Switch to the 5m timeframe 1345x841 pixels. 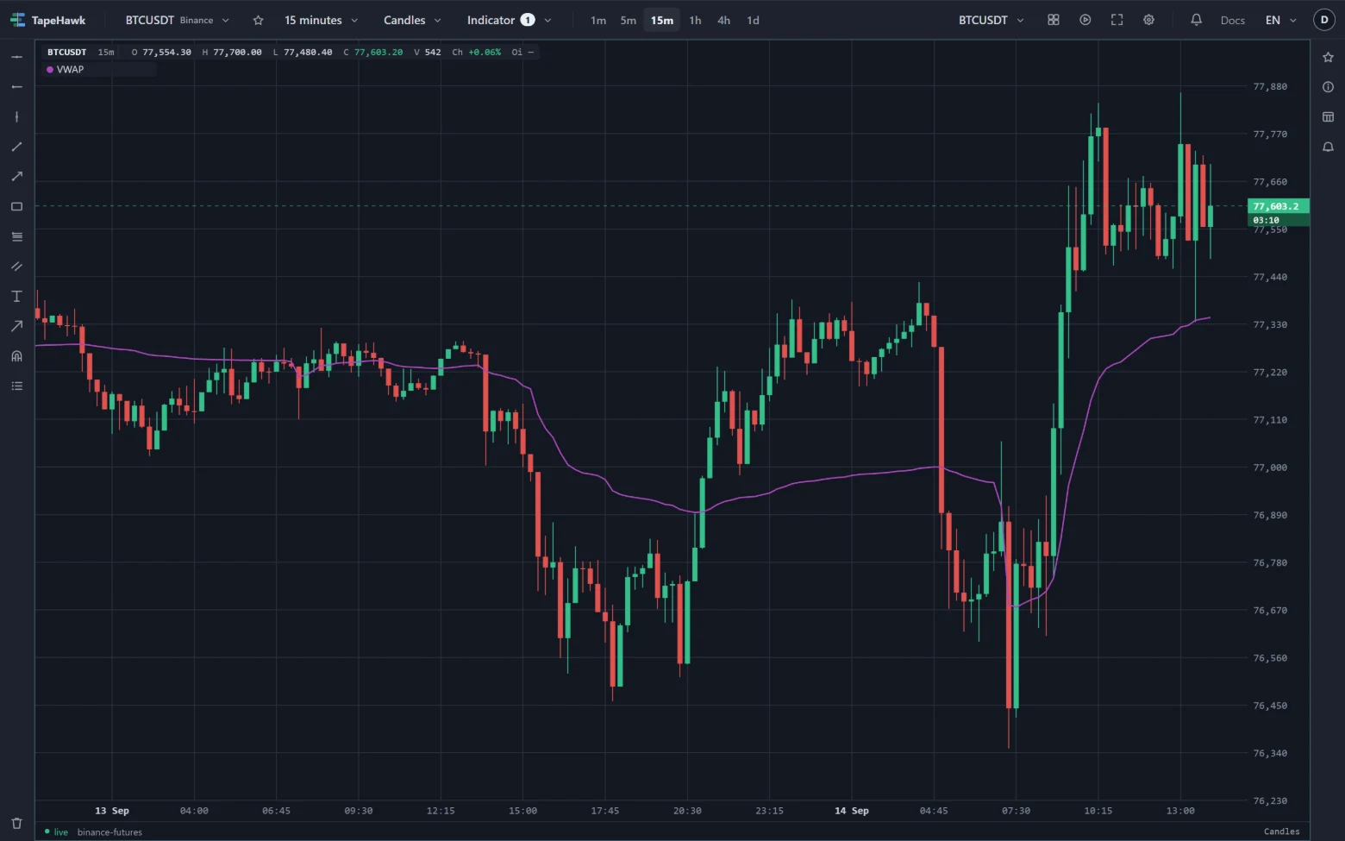(629, 20)
